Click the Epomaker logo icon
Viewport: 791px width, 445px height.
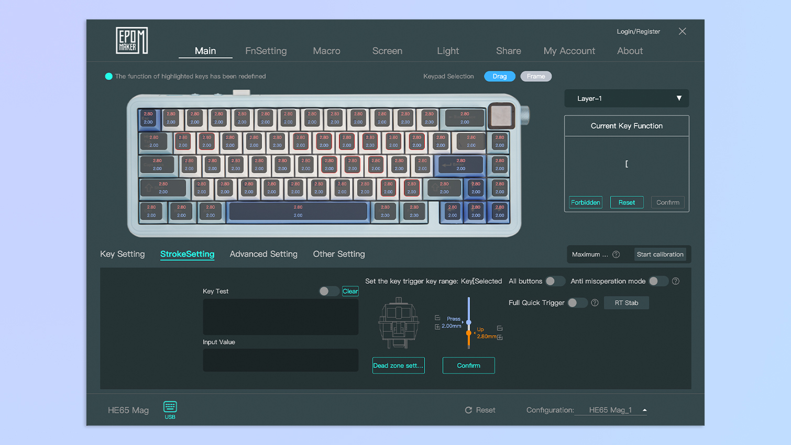coord(131,40)
